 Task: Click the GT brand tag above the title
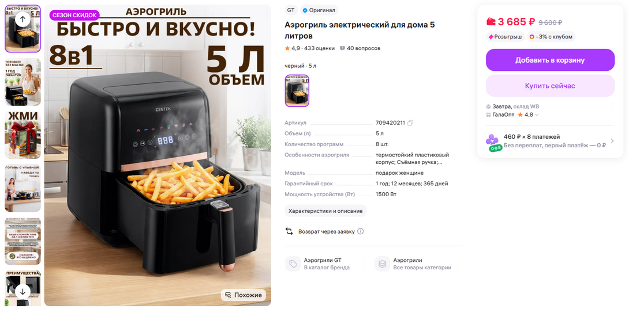click(x=291, y=10)
